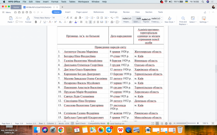Switch to the Review tab
Screen dimensions: 217x135
click(126, 12)
